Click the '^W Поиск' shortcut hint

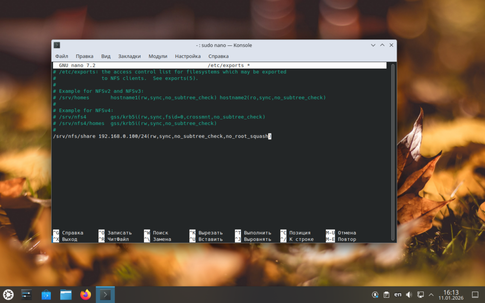(x=156, y=233)
